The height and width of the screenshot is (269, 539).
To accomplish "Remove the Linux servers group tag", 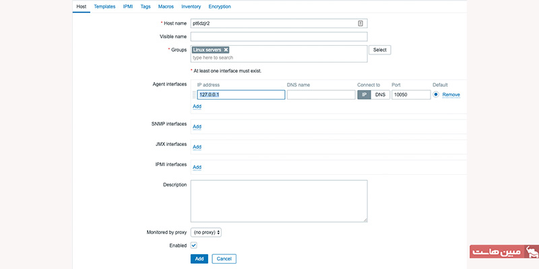I will [226, 50].
